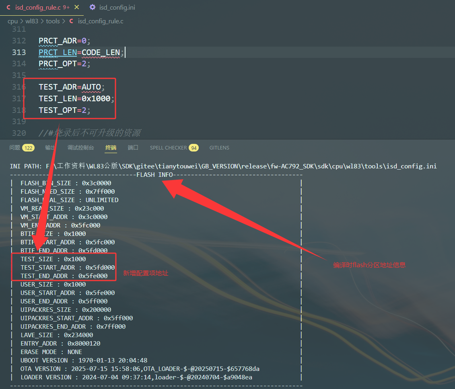Switch to the 调试控制台 debug console tab
The height and width of the screenshot is (389, 455).
[81, 147]
